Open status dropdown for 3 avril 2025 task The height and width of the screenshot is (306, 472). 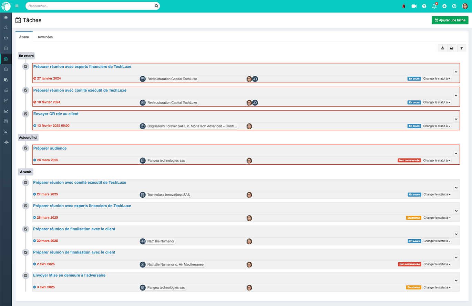click(437, 287)
